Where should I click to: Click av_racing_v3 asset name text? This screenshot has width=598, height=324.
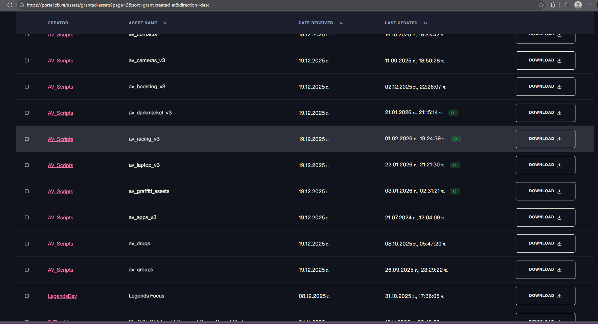[x=144, y=139]
